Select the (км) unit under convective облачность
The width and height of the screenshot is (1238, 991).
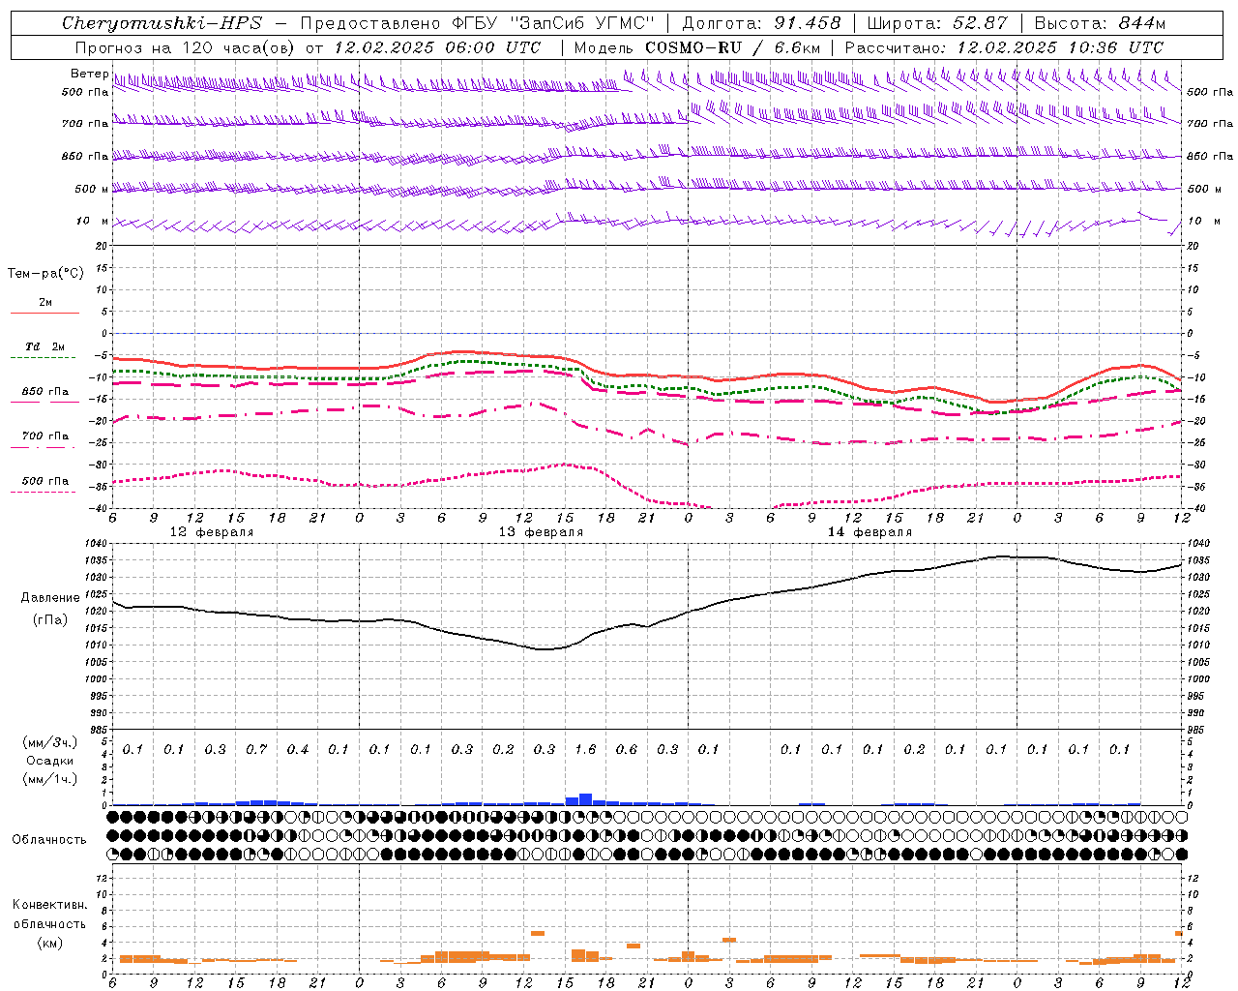tap(49, 942)
